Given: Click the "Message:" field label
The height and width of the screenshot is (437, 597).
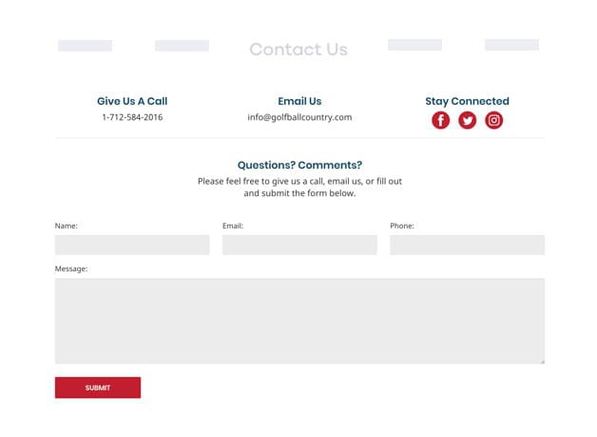Looking at the screenshot, I should [71, 268].
